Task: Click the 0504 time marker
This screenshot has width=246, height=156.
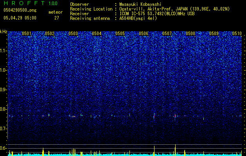Action: coord(97,33)
